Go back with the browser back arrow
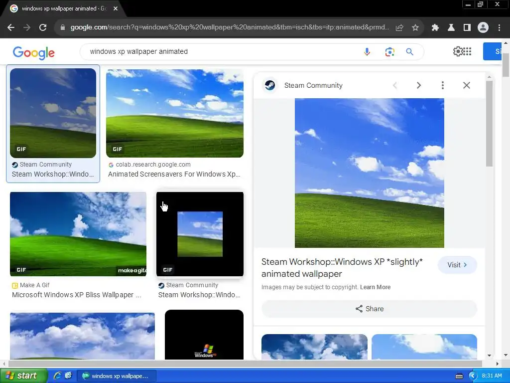 [x=11, y=27]
